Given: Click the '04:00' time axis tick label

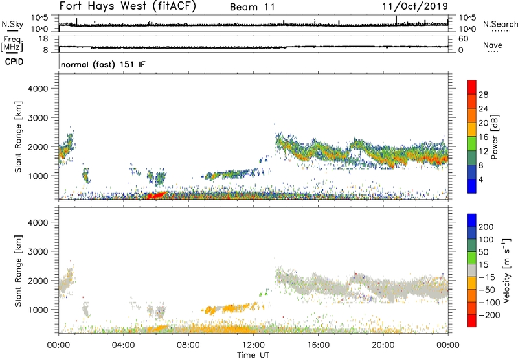Looking at the screenshot, I should [124, 345].
